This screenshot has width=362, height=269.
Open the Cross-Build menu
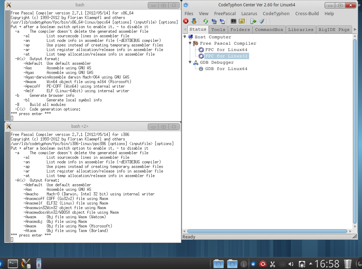pos(307,14)
